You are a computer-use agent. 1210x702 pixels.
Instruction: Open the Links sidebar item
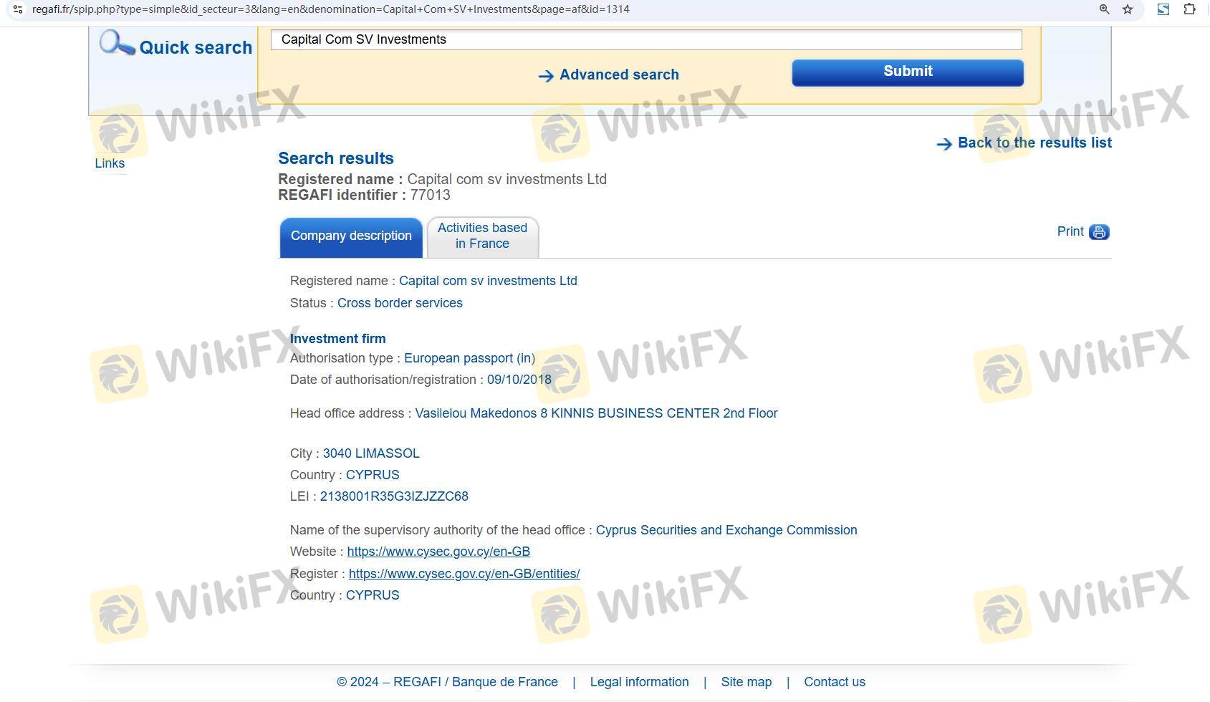pyautogui.click(x=110, y=163)
